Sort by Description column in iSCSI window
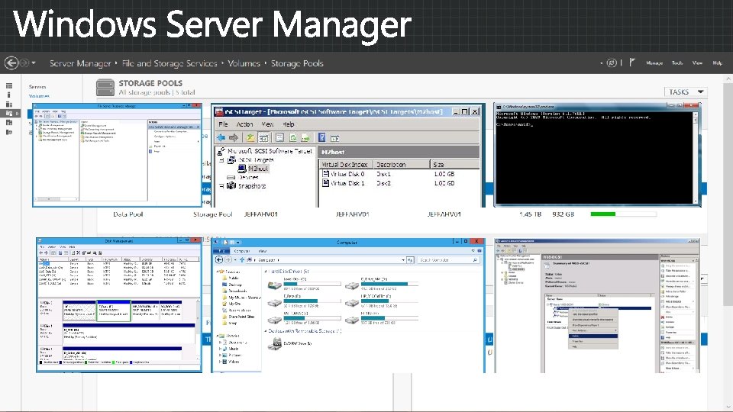Image resolution: width=733 pixels, height=412 pixels. click(x=401, y=165)
